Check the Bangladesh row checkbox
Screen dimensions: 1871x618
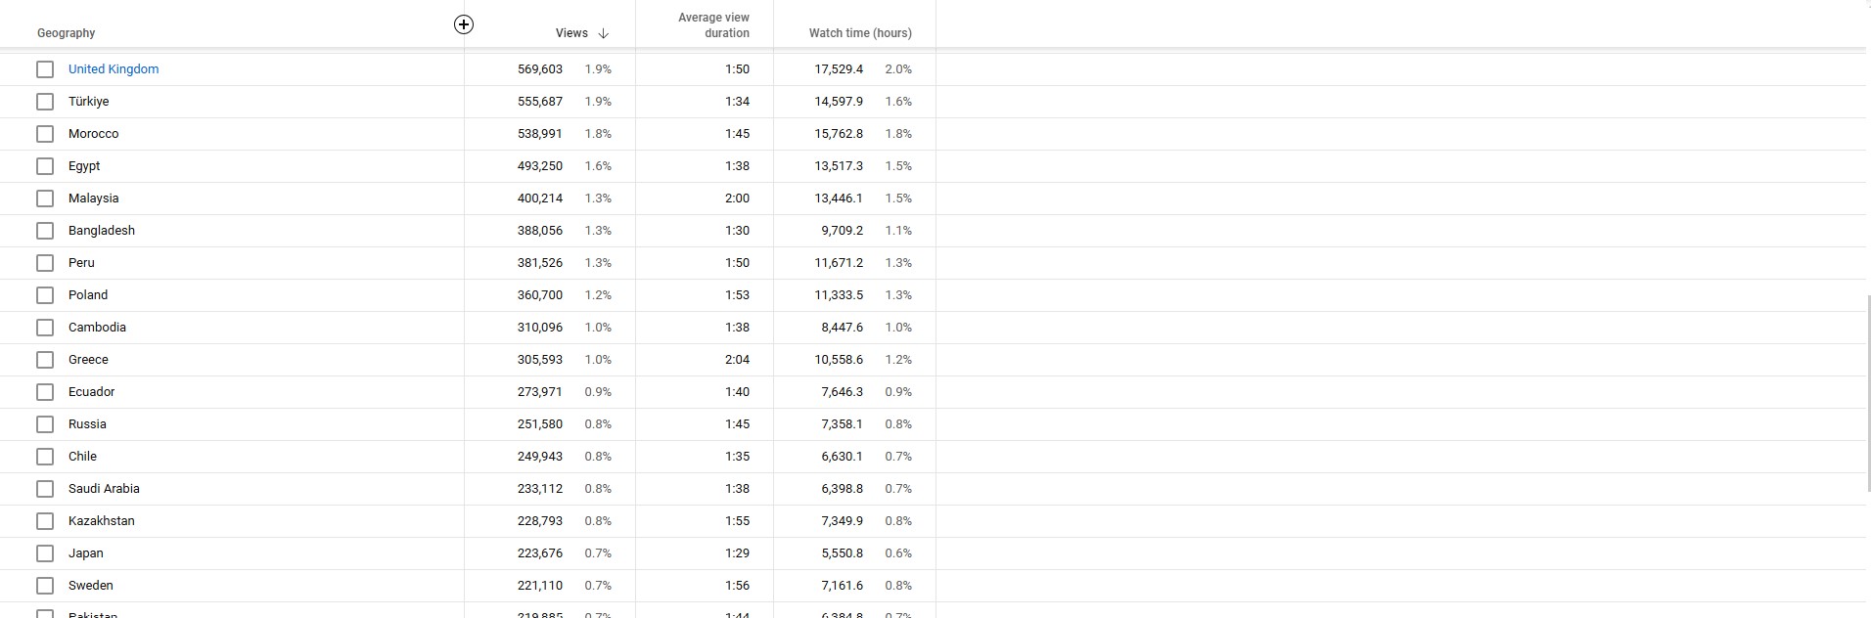click(45, 231)
